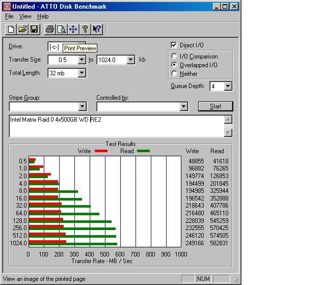Screen dimensions: 326x285
Task: Open the File menu
Action: tap(9, 16)
